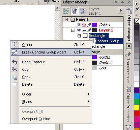
Task: Select Eyedropper tool above color palette
Action: 137,9
